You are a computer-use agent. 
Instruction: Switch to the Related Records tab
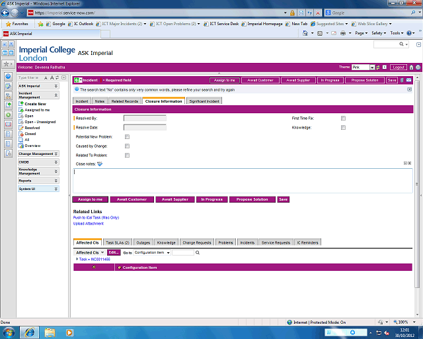125,101
